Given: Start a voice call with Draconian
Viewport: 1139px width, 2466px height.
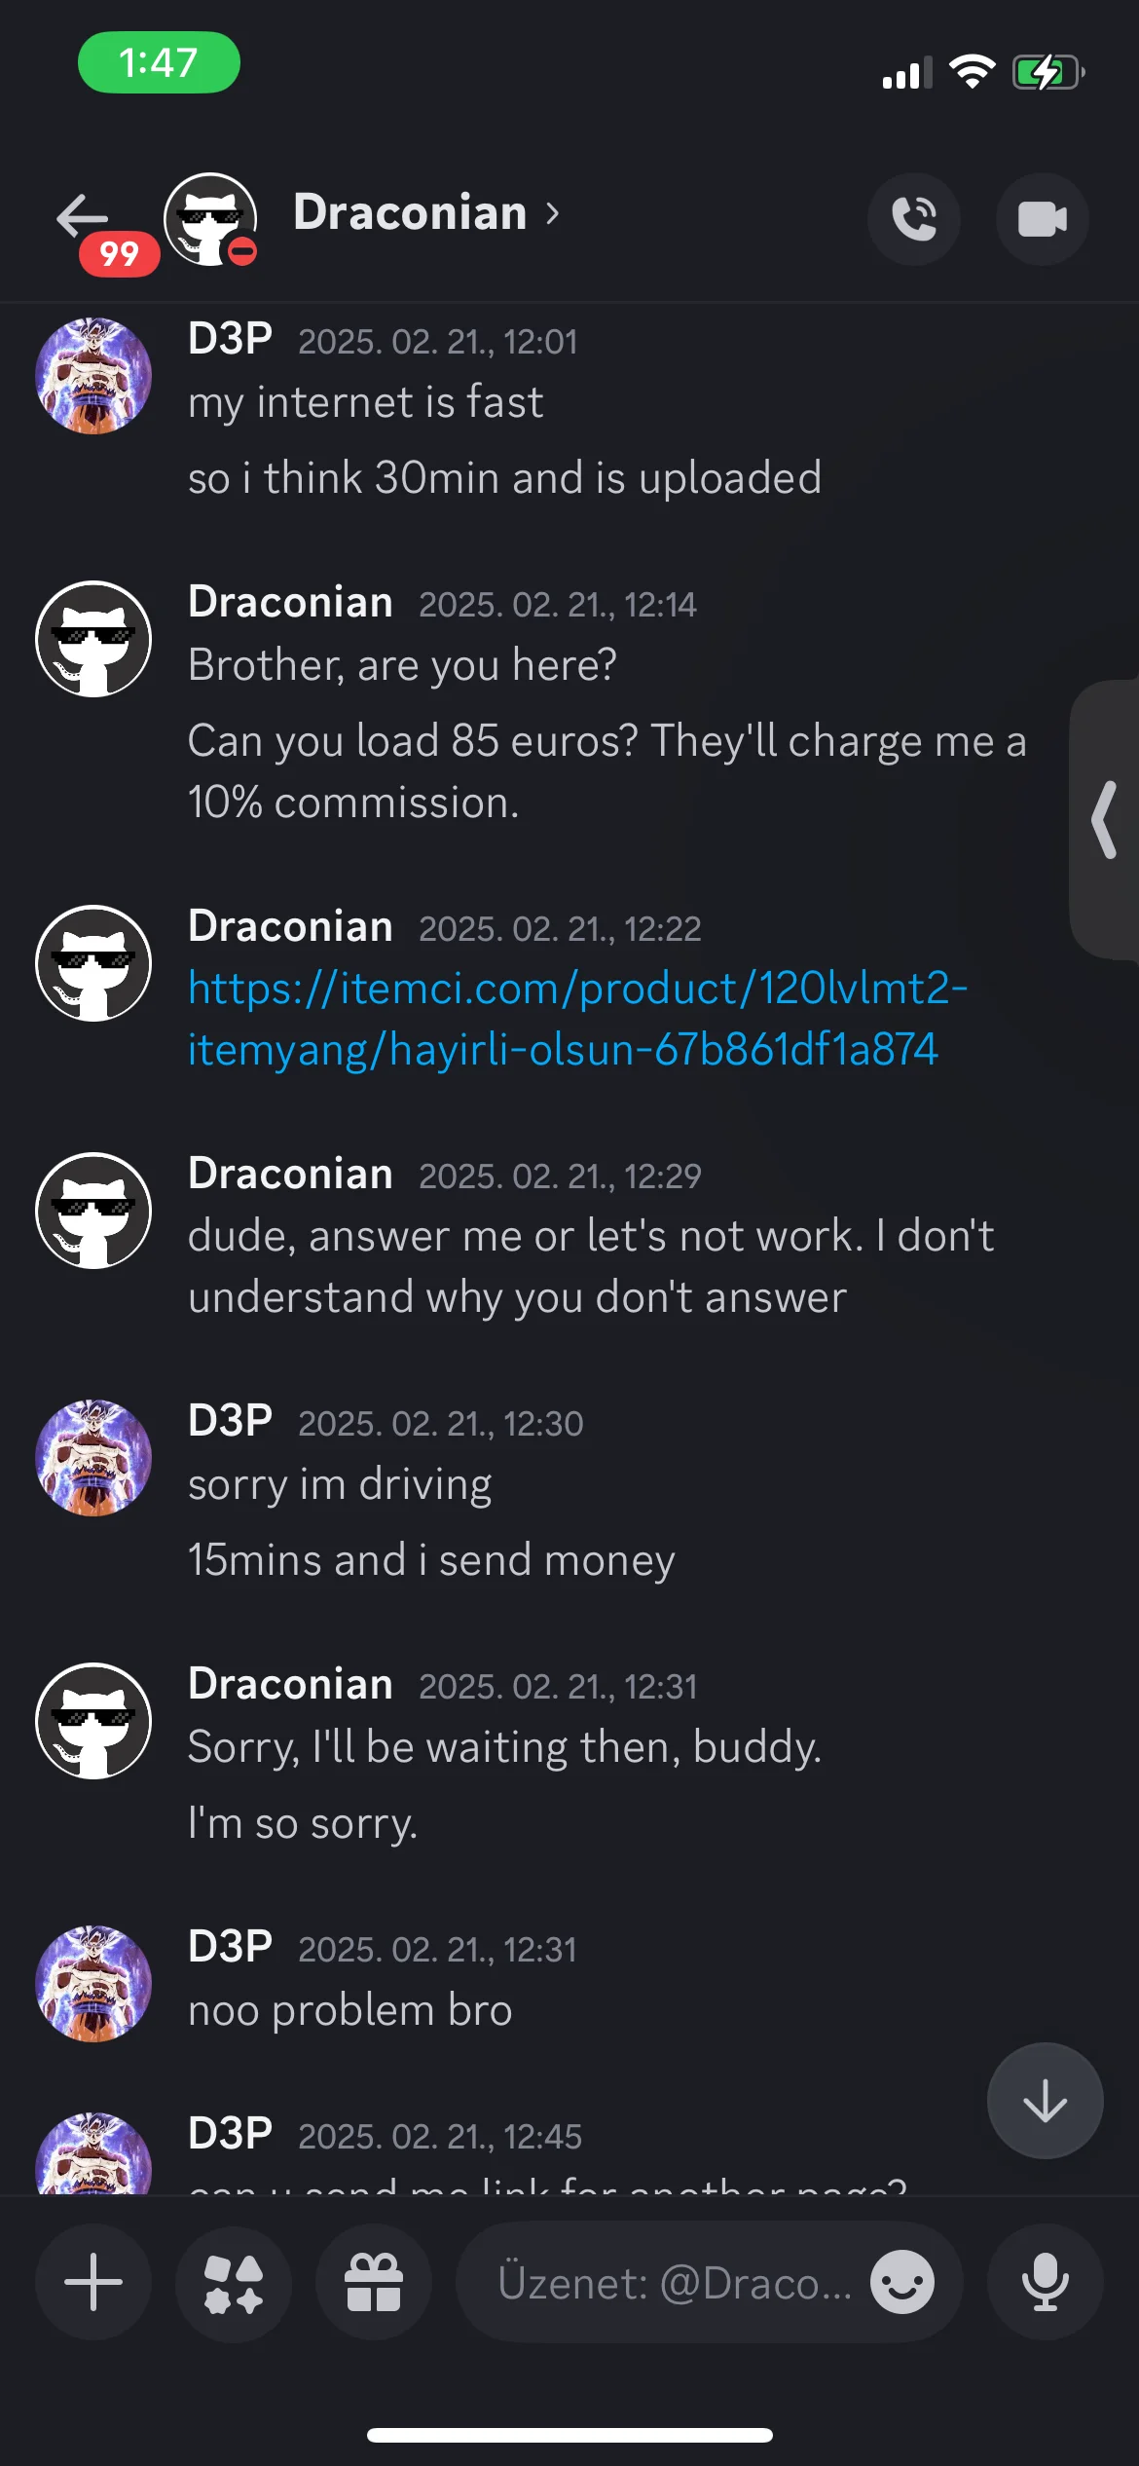Looking at the screenshot, I should pos(913,218).
